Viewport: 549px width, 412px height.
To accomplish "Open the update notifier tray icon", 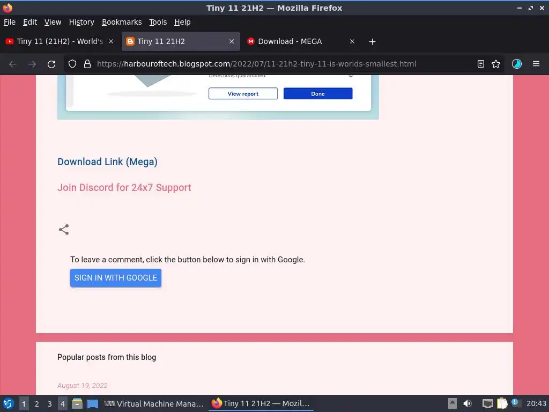I will (515, 402).
